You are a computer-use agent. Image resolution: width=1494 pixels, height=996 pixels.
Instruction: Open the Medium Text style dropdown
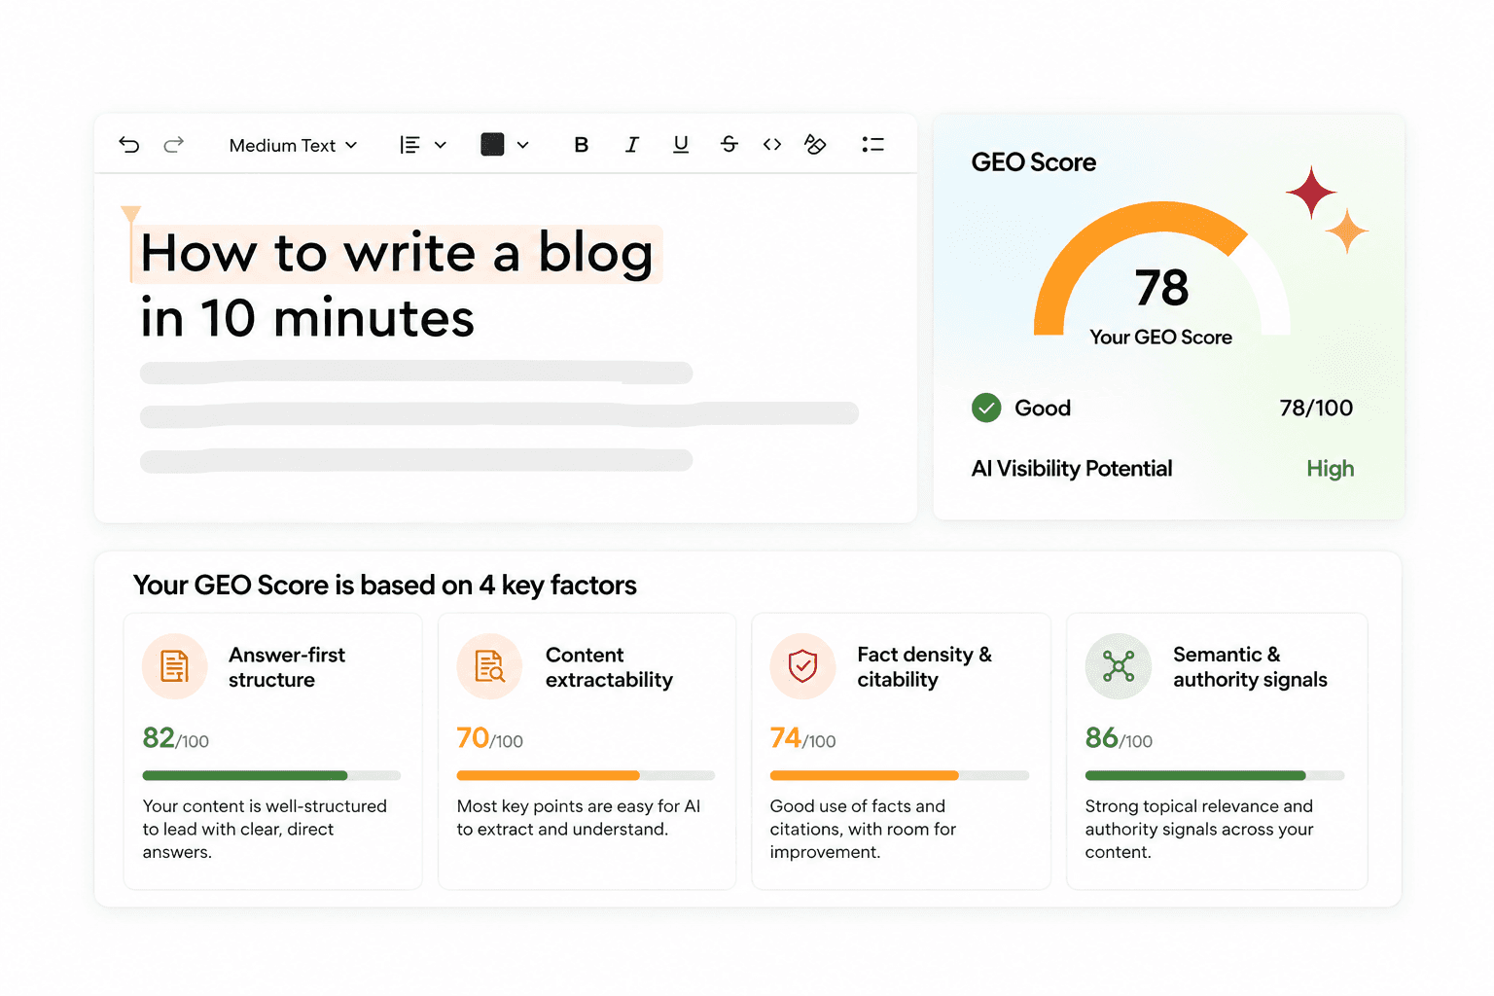(293, 145)
